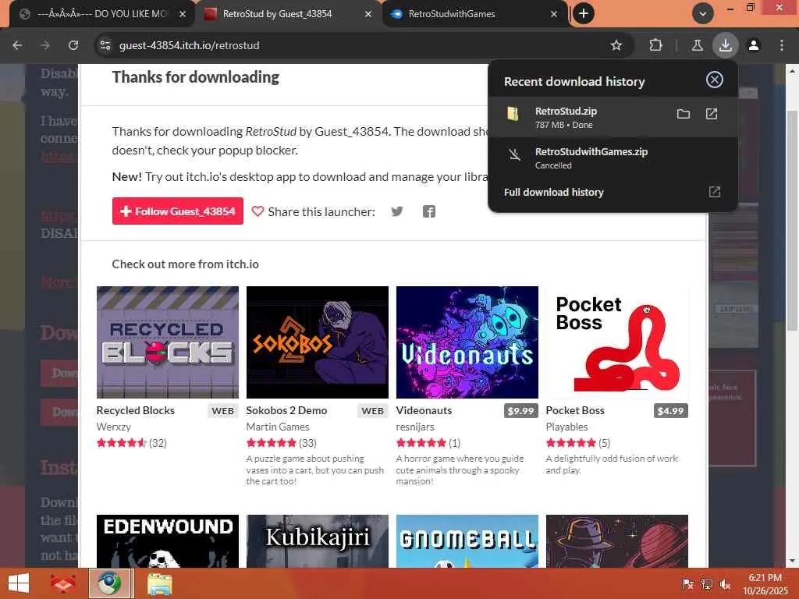Toggle the Downloads toolbar icon

[x=726, y=45]
